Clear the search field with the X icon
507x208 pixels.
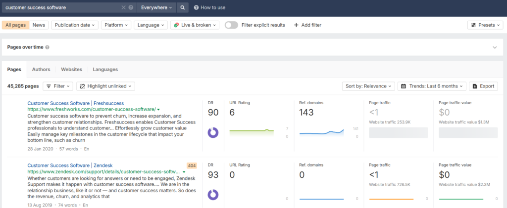coord(123,7)
